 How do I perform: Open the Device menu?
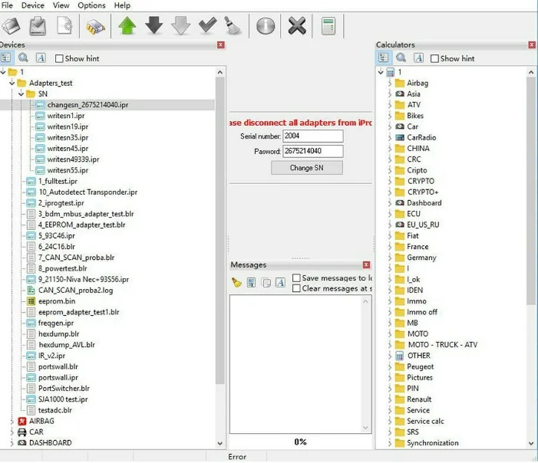[32, 5]
